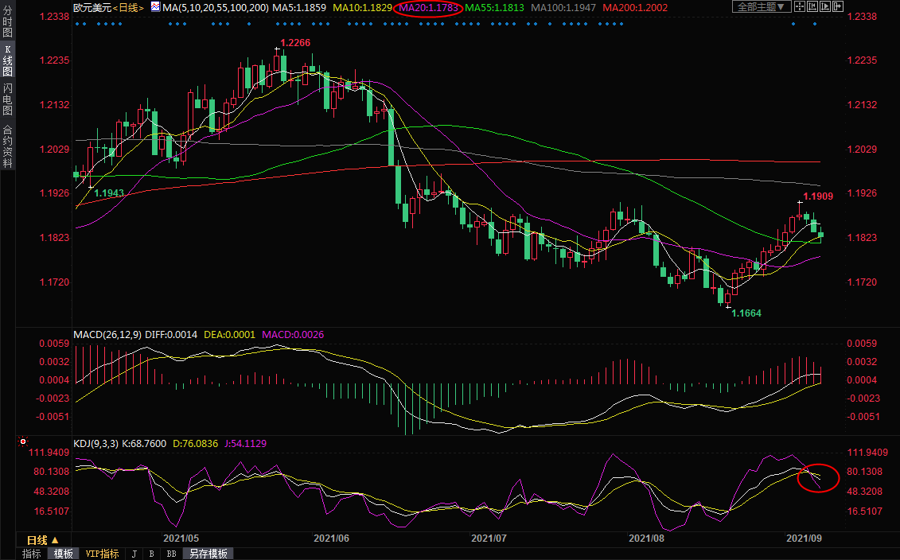Screen dimensions: 900x560
Task: Select the 模板 tab at the bottom
Action: coord(64,554)
